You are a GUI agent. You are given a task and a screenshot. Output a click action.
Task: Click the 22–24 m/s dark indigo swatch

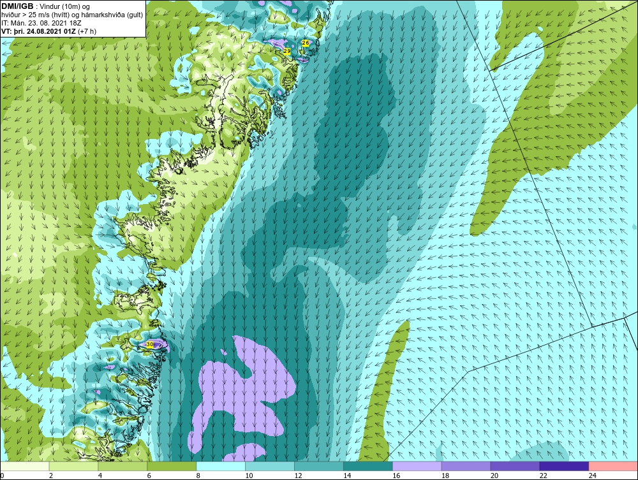(x=564, y=466)
